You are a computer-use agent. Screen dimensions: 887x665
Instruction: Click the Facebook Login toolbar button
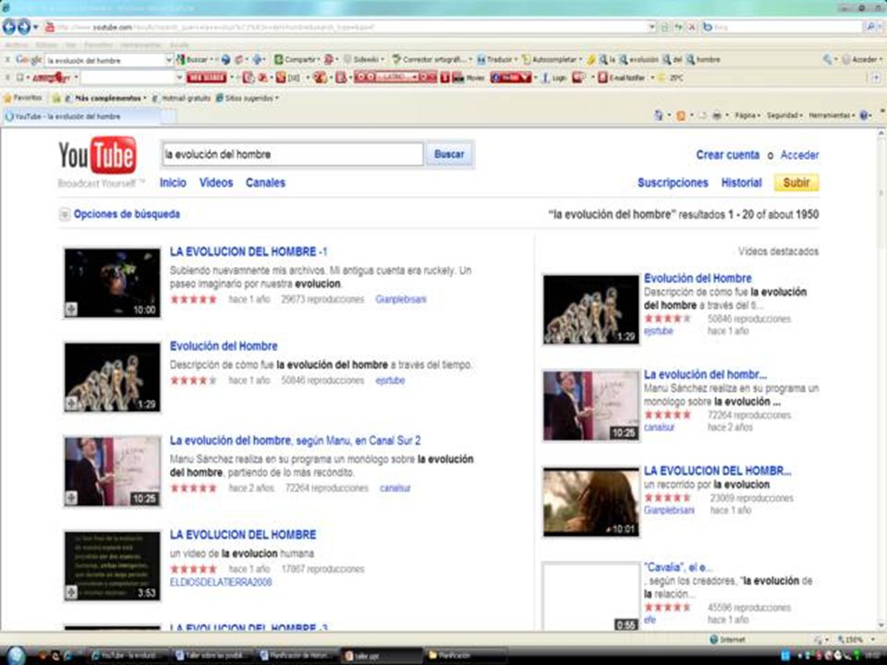554,78
